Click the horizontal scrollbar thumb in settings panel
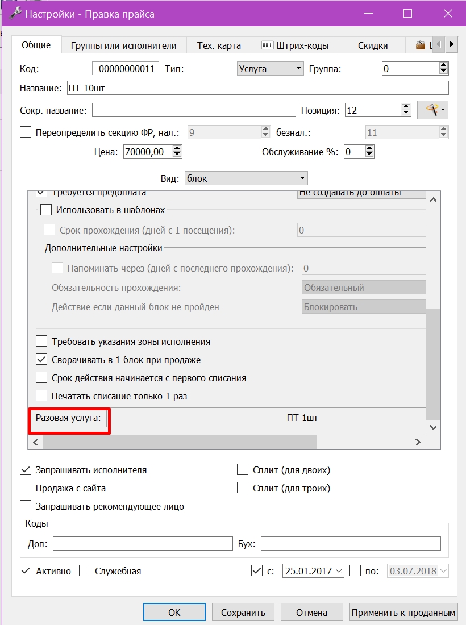 pos(180,442)
